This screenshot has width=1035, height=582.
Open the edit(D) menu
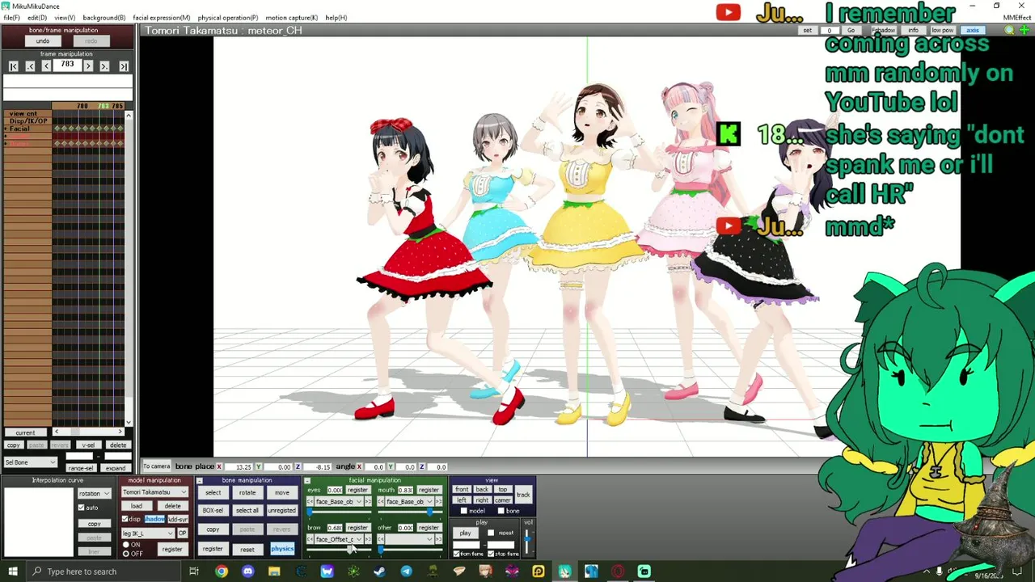pyautogui.click(x=37, y=18)
